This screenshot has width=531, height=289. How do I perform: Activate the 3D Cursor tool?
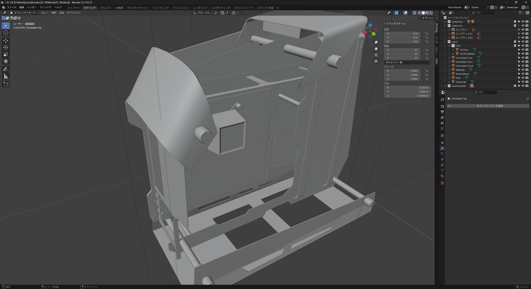(x=6, y=33)
